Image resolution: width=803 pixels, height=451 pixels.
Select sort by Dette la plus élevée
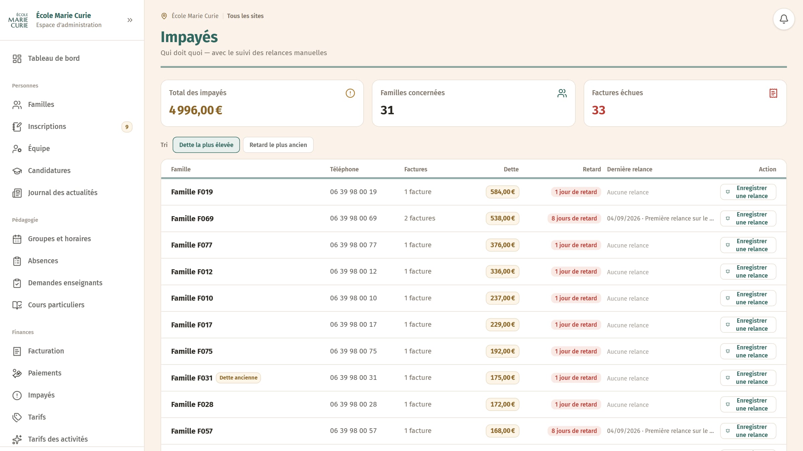coord(206,145)
